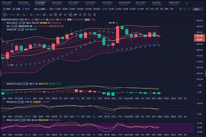The image size is (206, 137).
Task: Close the MACD(12,26,9) panel with X
Action: click(x=27, y=84)
